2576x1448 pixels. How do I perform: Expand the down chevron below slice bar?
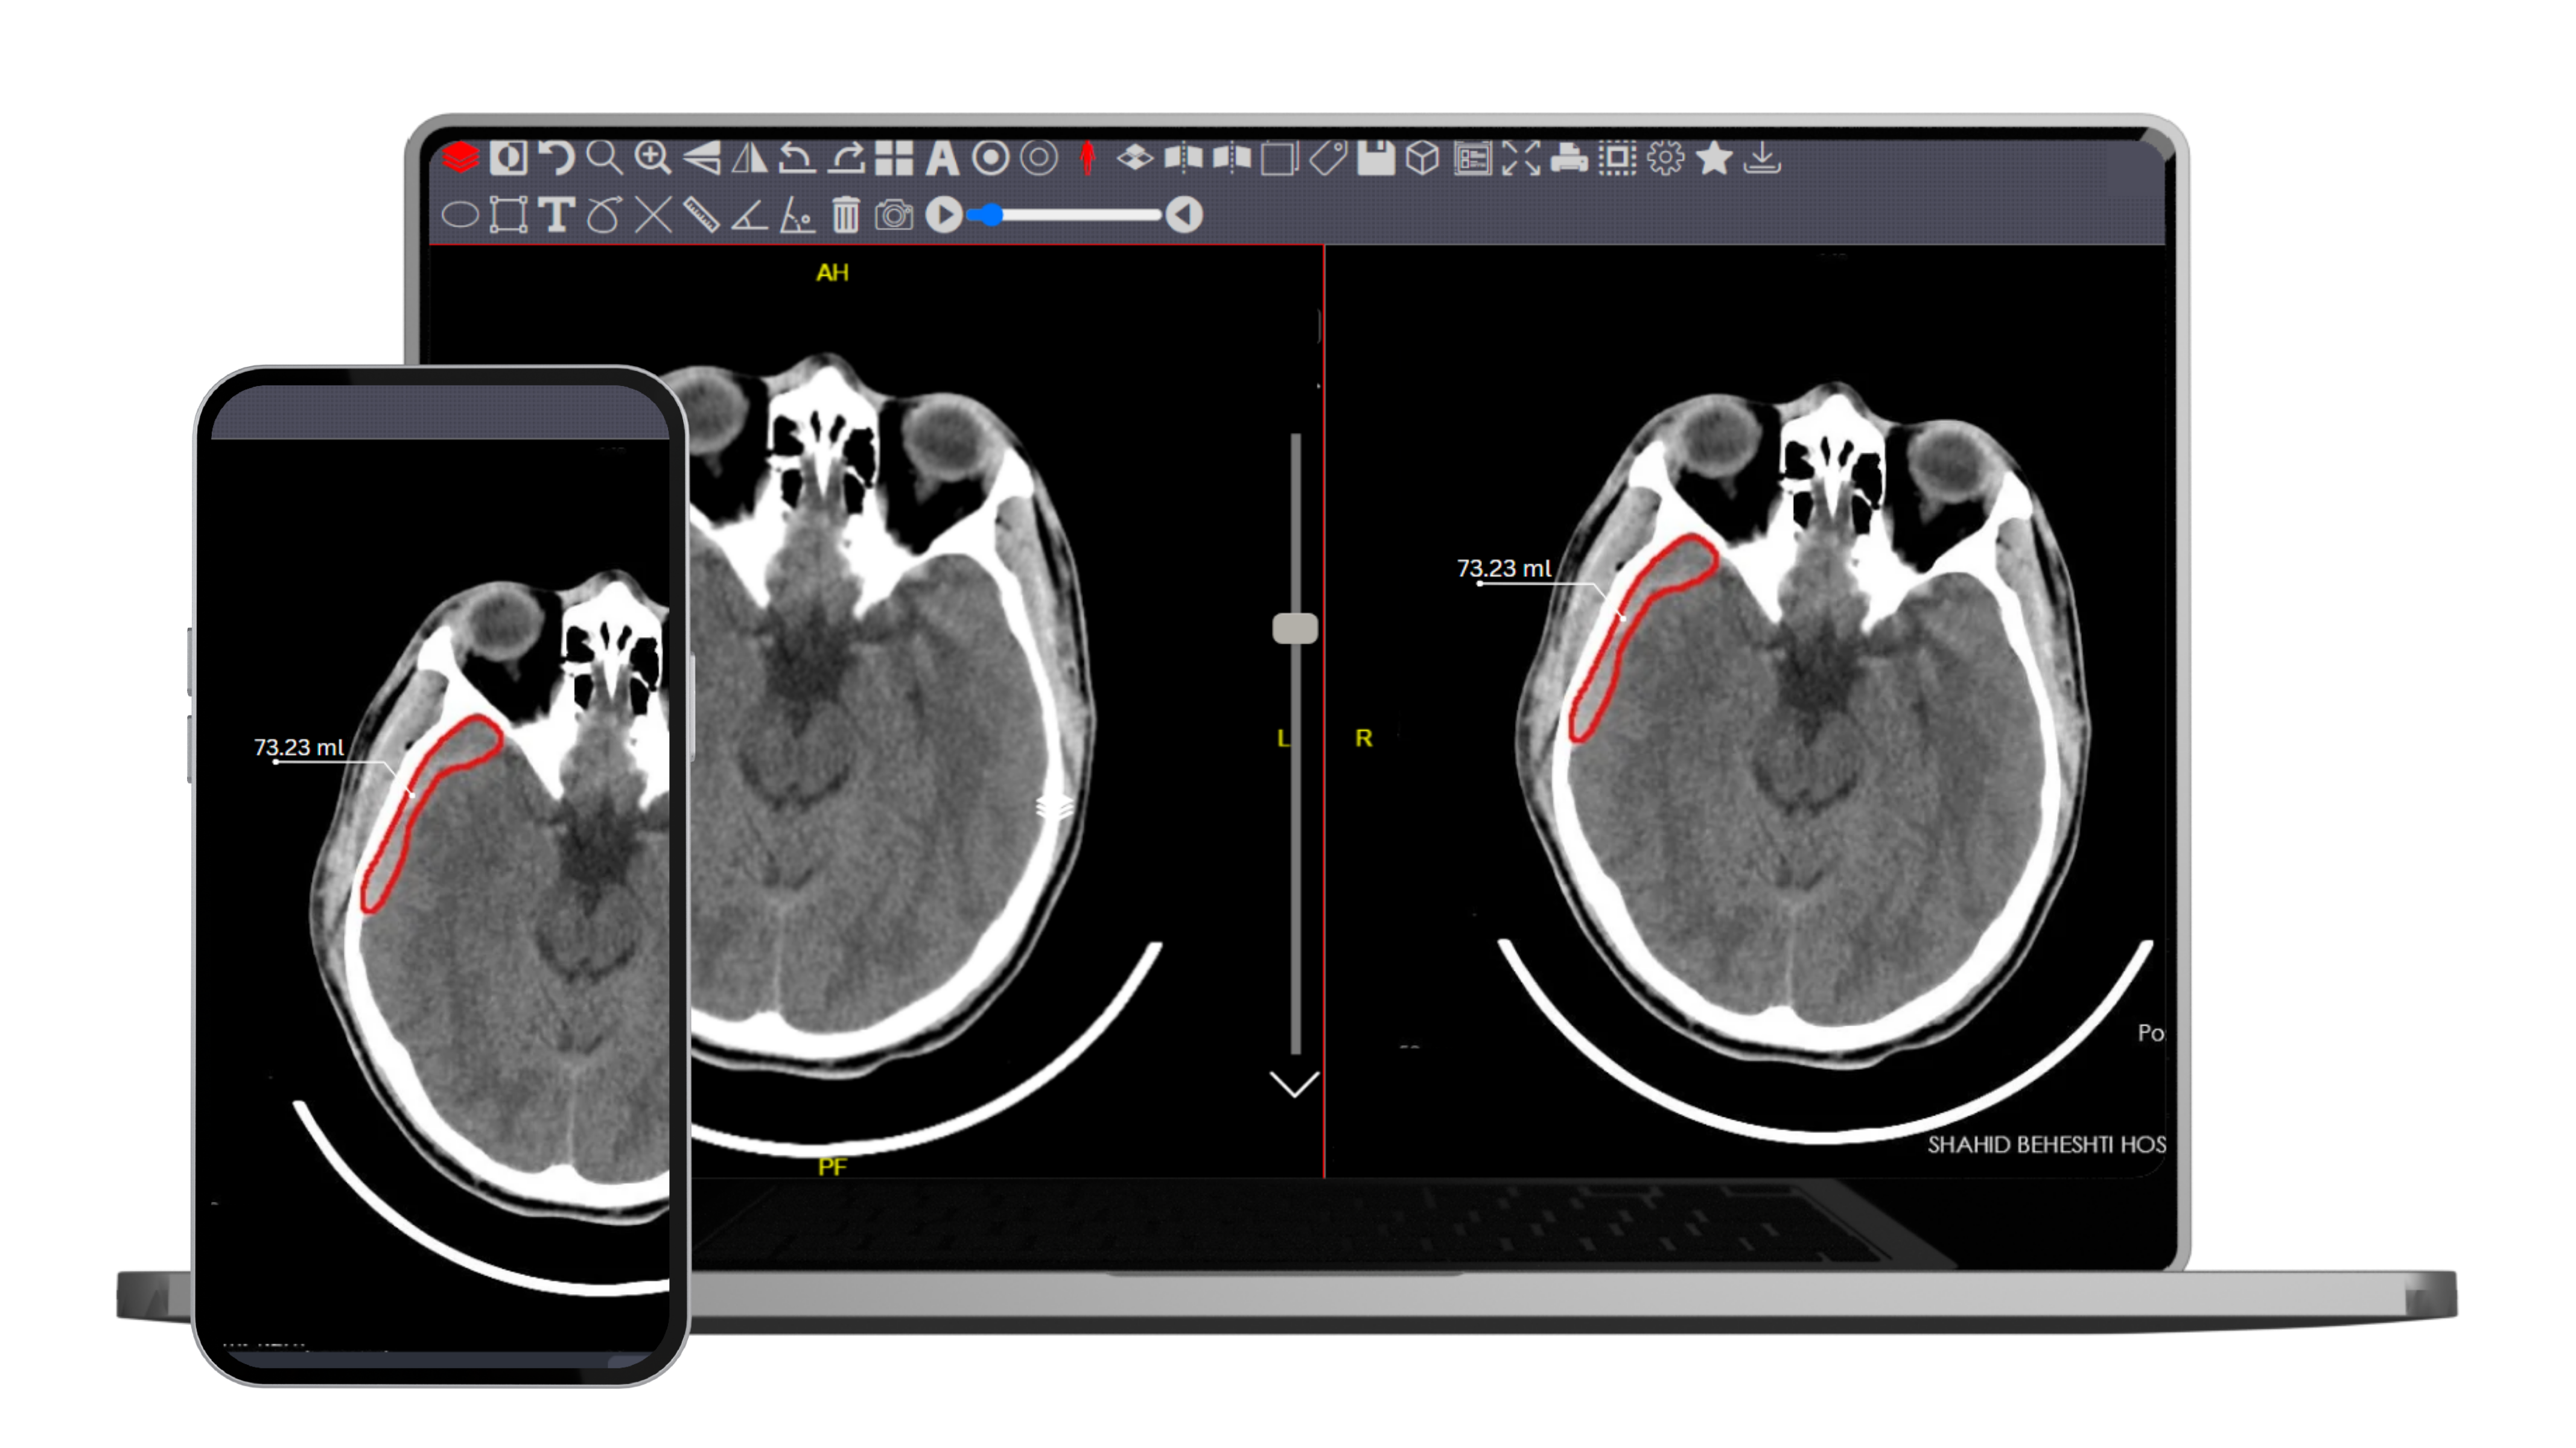pyautogui.click(x=1294, y=1084)
